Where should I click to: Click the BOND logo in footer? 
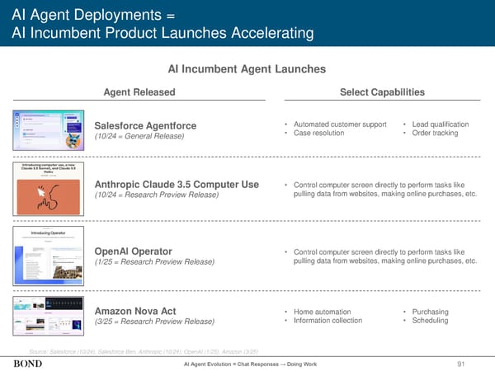coord(29,364)
